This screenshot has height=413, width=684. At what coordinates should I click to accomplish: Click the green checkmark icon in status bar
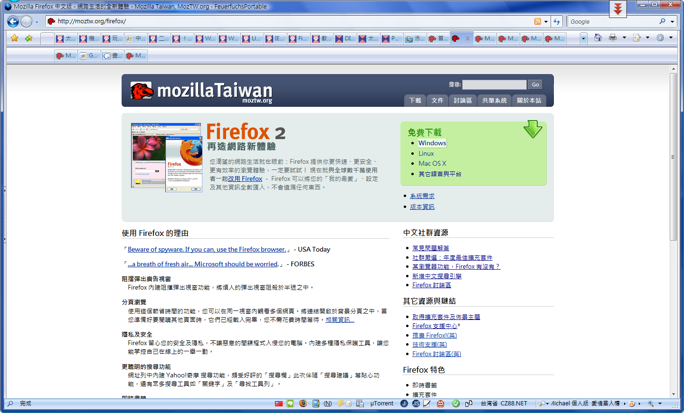point(456,404)
